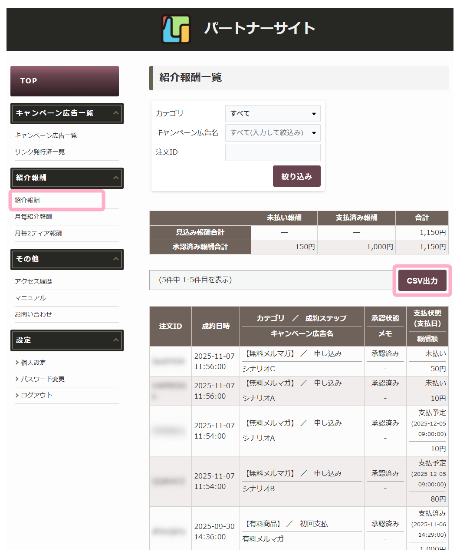Click the 注文ID input field
Image resolution: width=460 pixels, height=558 pixels.
273,152
